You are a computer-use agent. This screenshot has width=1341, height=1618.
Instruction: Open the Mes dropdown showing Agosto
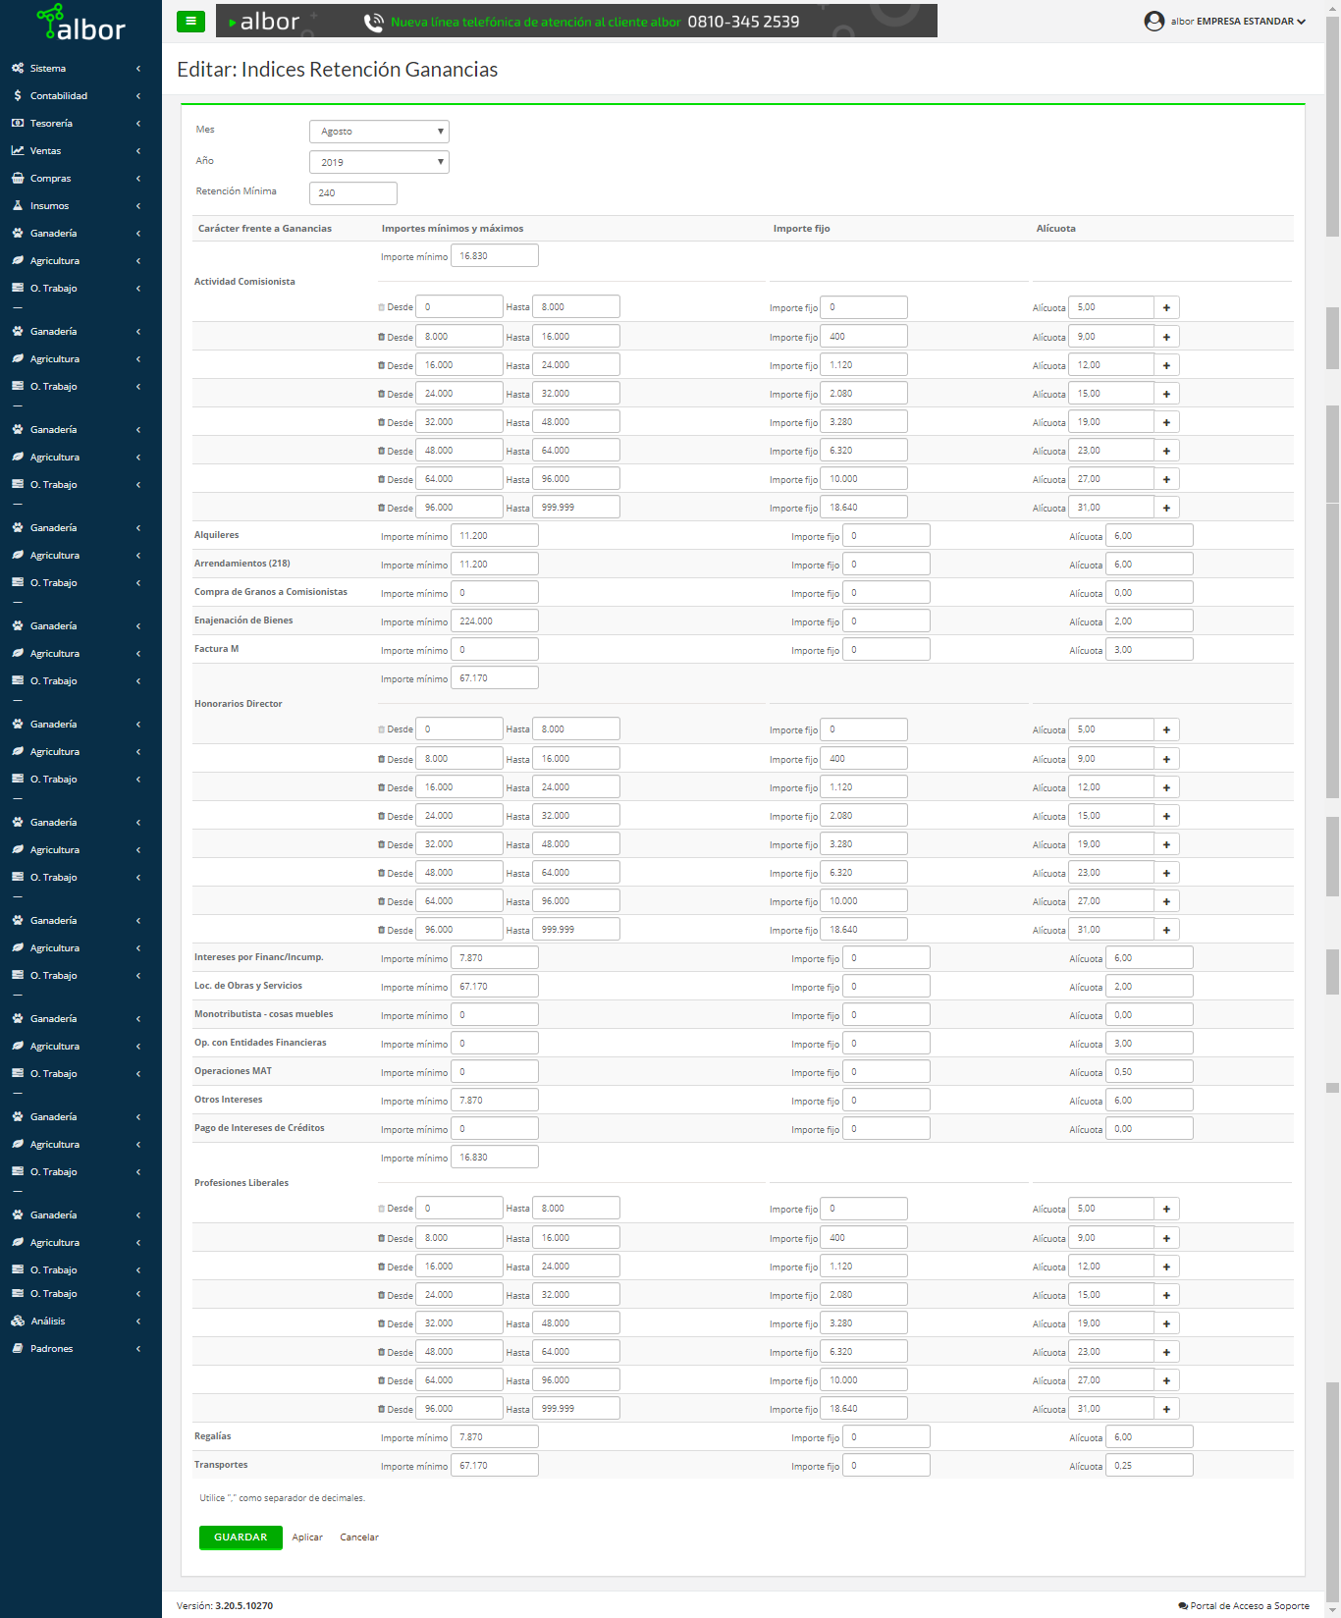point(379,131)
